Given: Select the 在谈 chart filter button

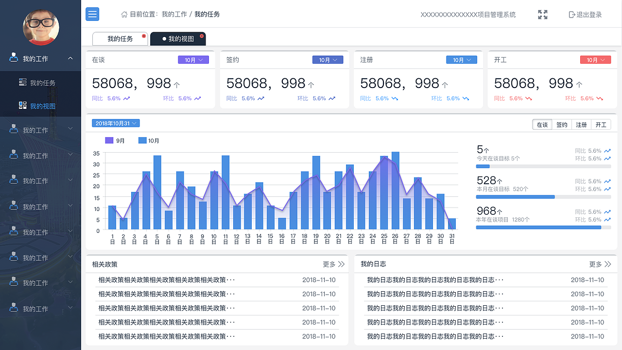Looking at the screenshot, I should tap(542, 125).
